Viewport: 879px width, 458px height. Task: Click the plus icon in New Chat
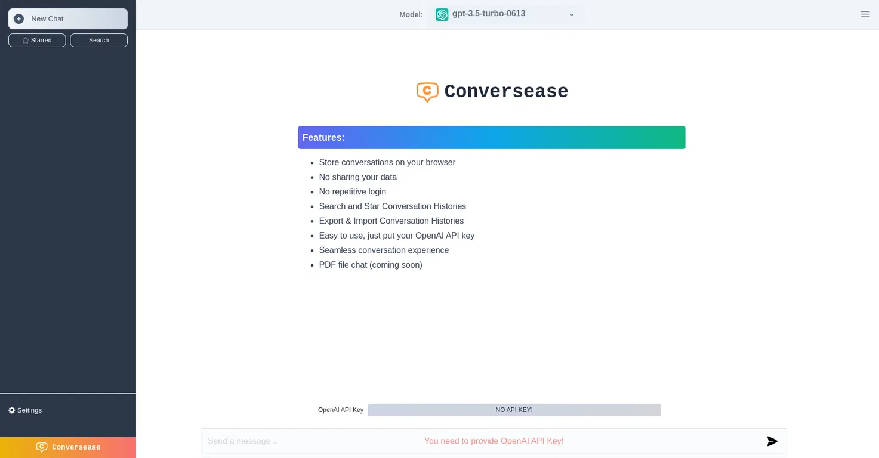[19, 19]
